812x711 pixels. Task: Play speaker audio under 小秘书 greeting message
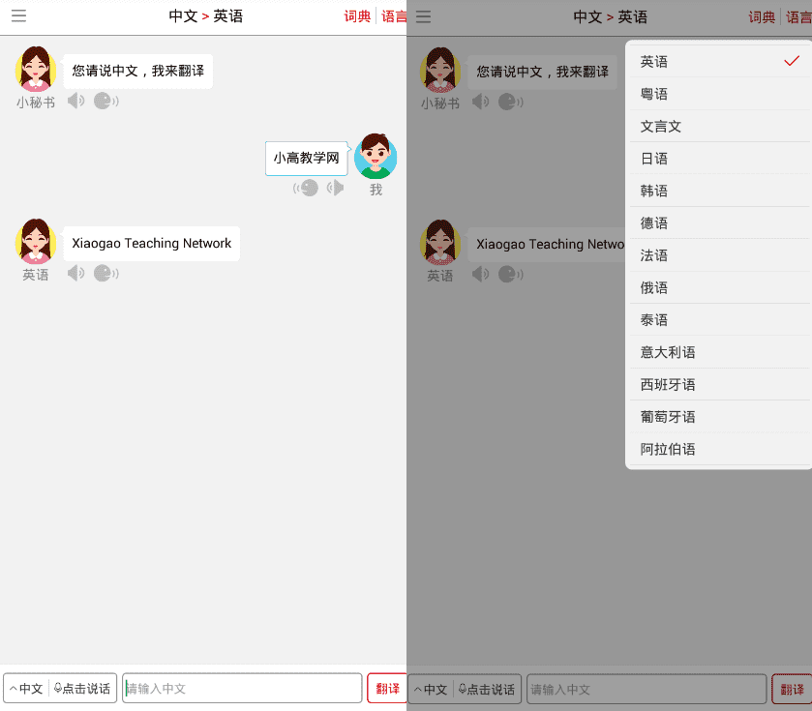(x=76, y=101)
